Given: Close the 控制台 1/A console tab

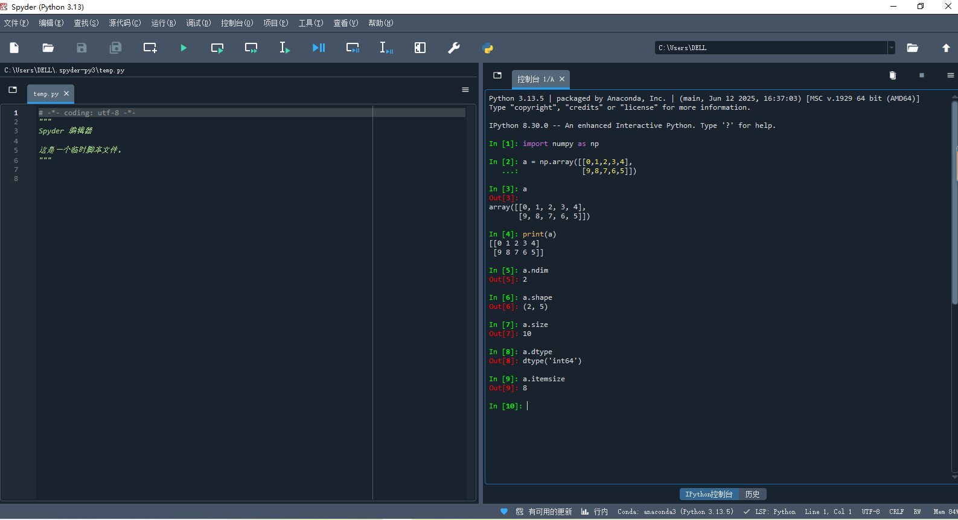Looking at the screenshot, I should 562,79.
